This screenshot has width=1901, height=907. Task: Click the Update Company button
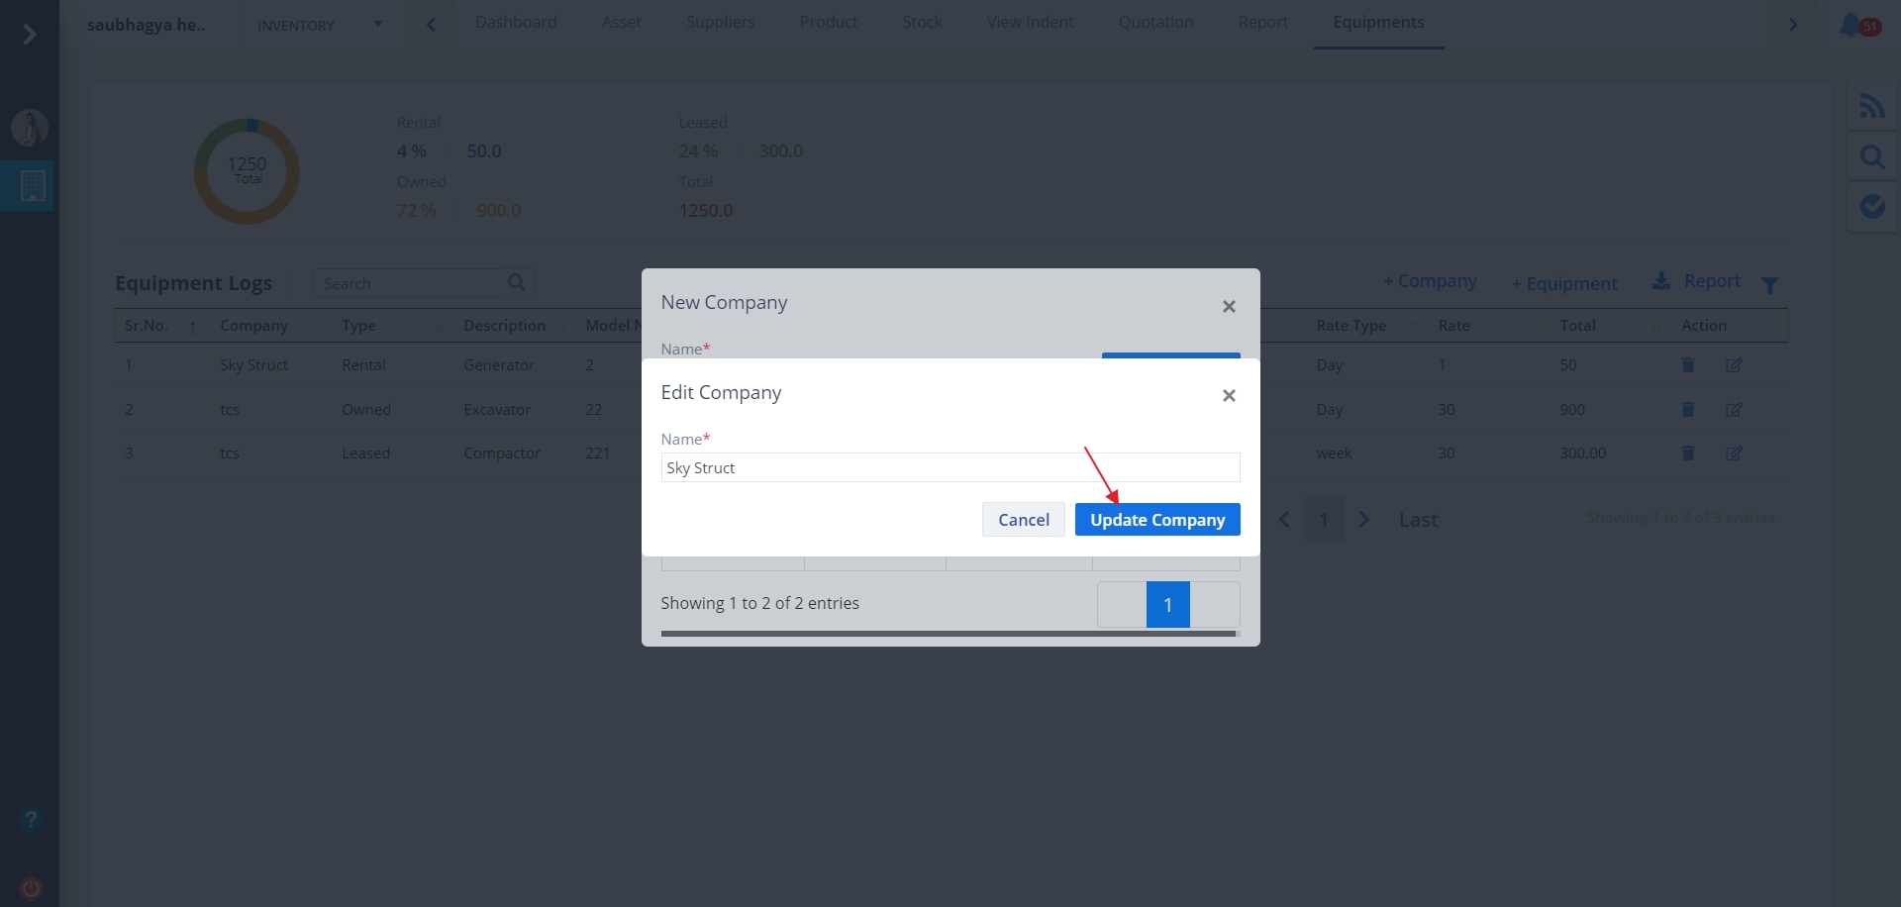point(1156,520)
